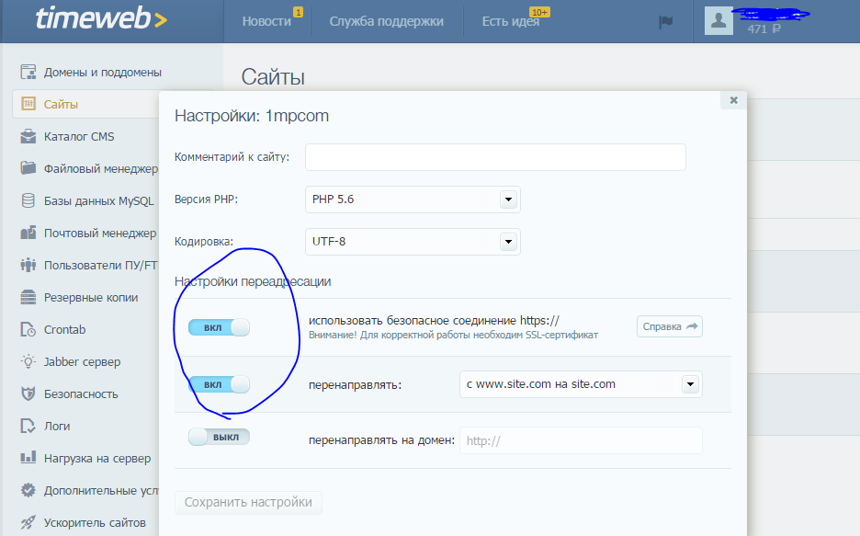Screen dimensions: 860x536
Task: Click the Резервные копии icon
Action: tap(28, 297)
